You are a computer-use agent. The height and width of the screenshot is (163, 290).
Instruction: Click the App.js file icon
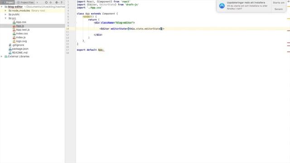tap(14, 26)
